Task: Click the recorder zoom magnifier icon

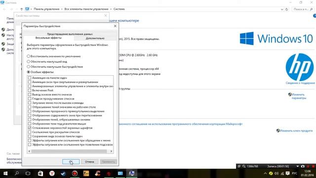Action: click(244, 166)
